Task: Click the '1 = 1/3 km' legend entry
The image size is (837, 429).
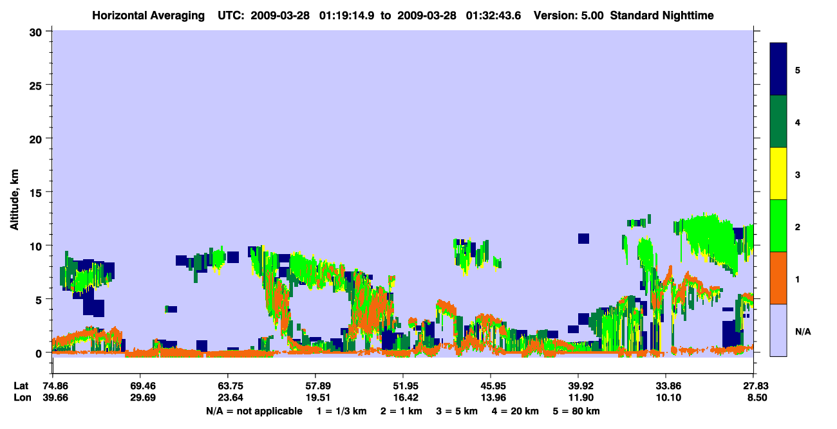Action: pos(343,410)
